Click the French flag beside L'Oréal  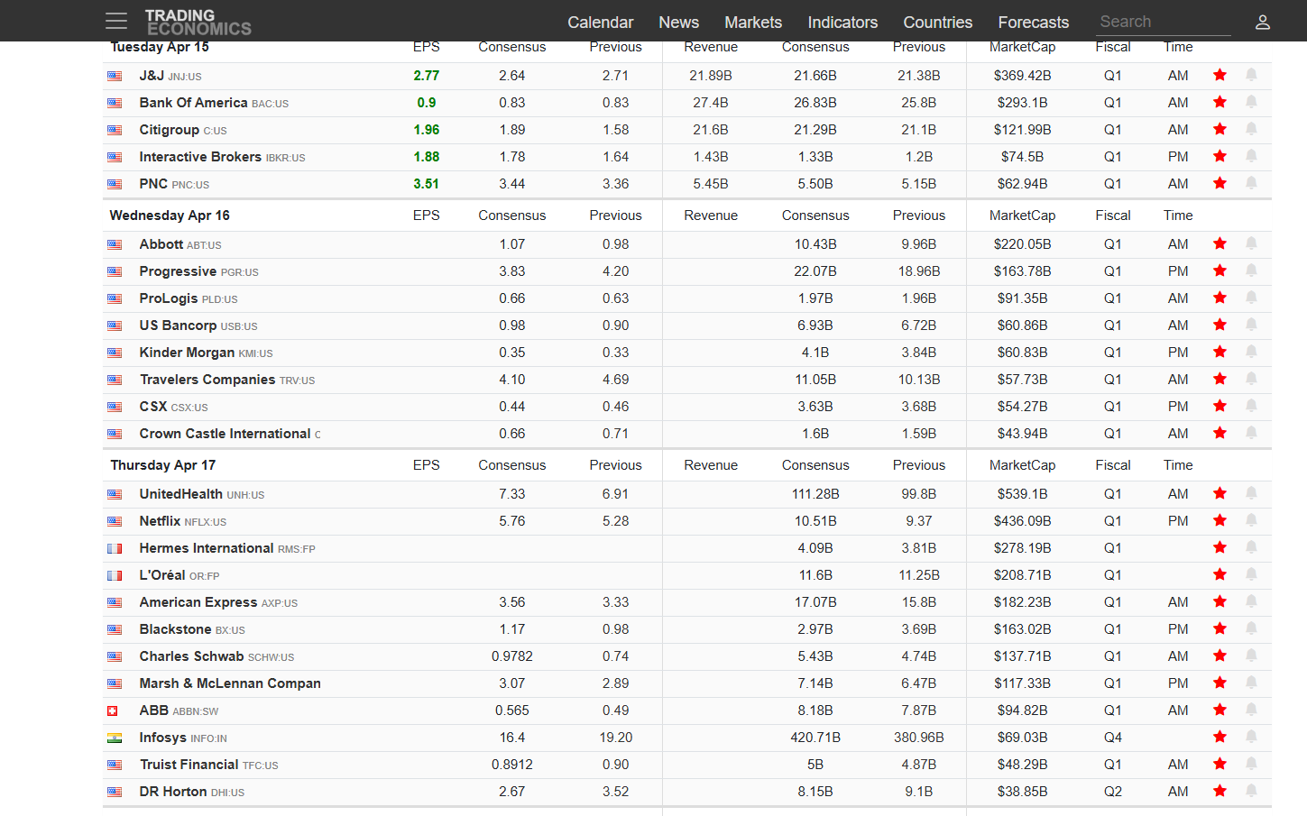[x=115, y=576]
